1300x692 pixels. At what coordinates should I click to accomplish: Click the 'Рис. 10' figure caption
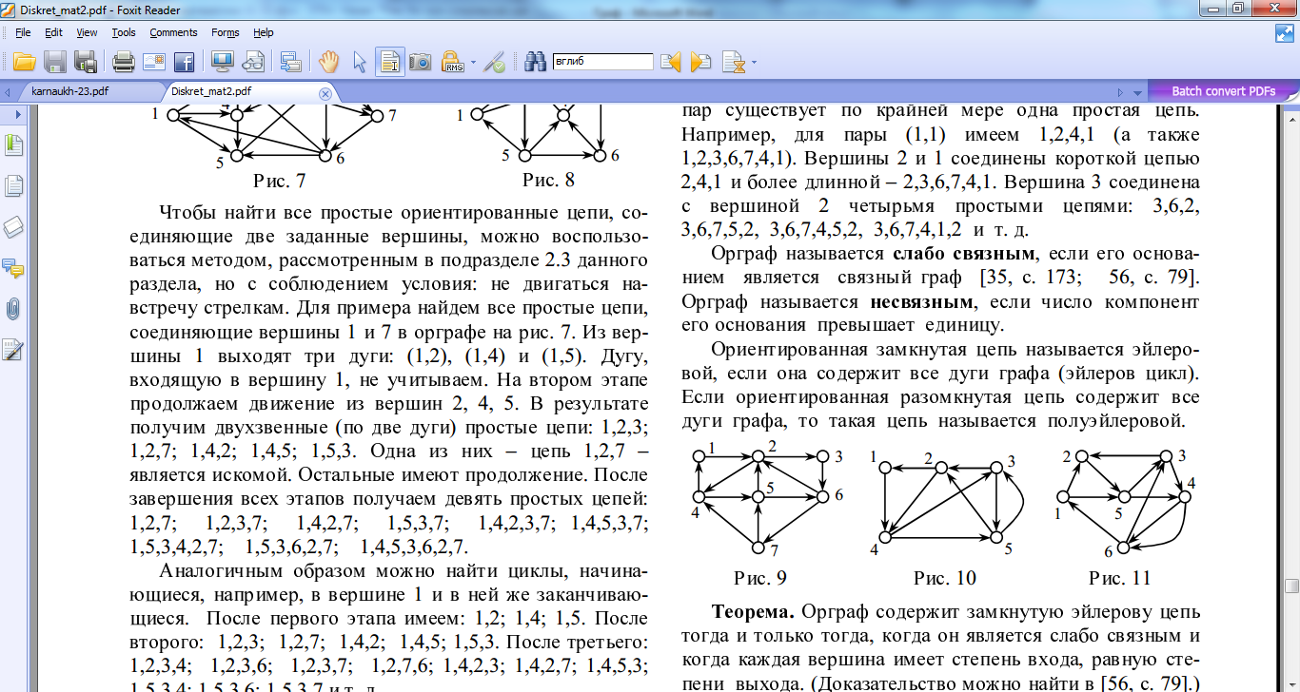[x=945, y=577]
